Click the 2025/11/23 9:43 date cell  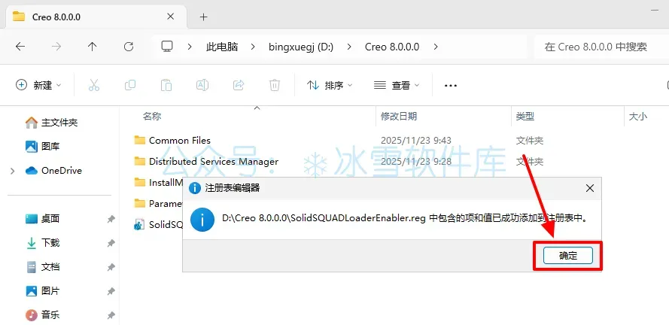416,141
